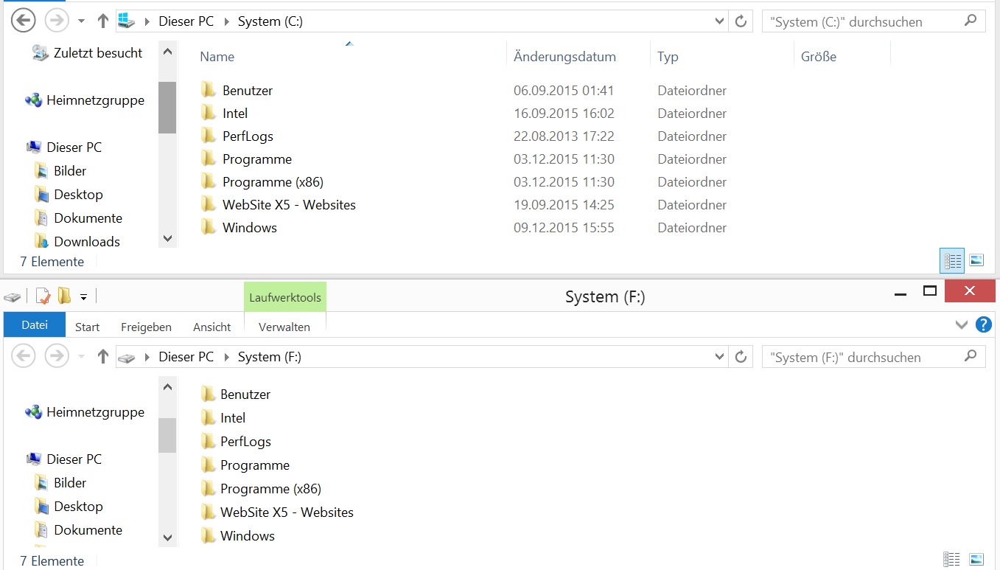
Task: Open the Windows folder on drive C:
Action: tap(249, 228)
